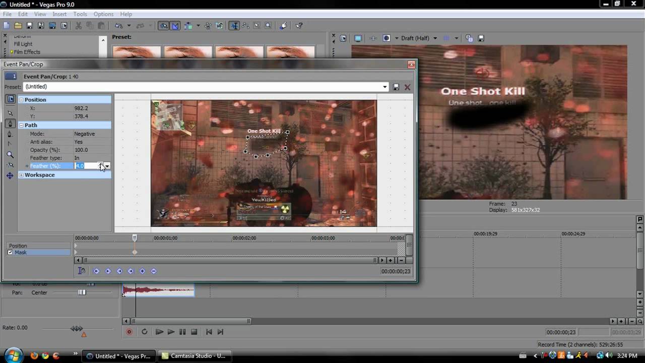645x363 pixels.
Task: Click the Mask keyframe diamond on timeline
Action: 135,252
